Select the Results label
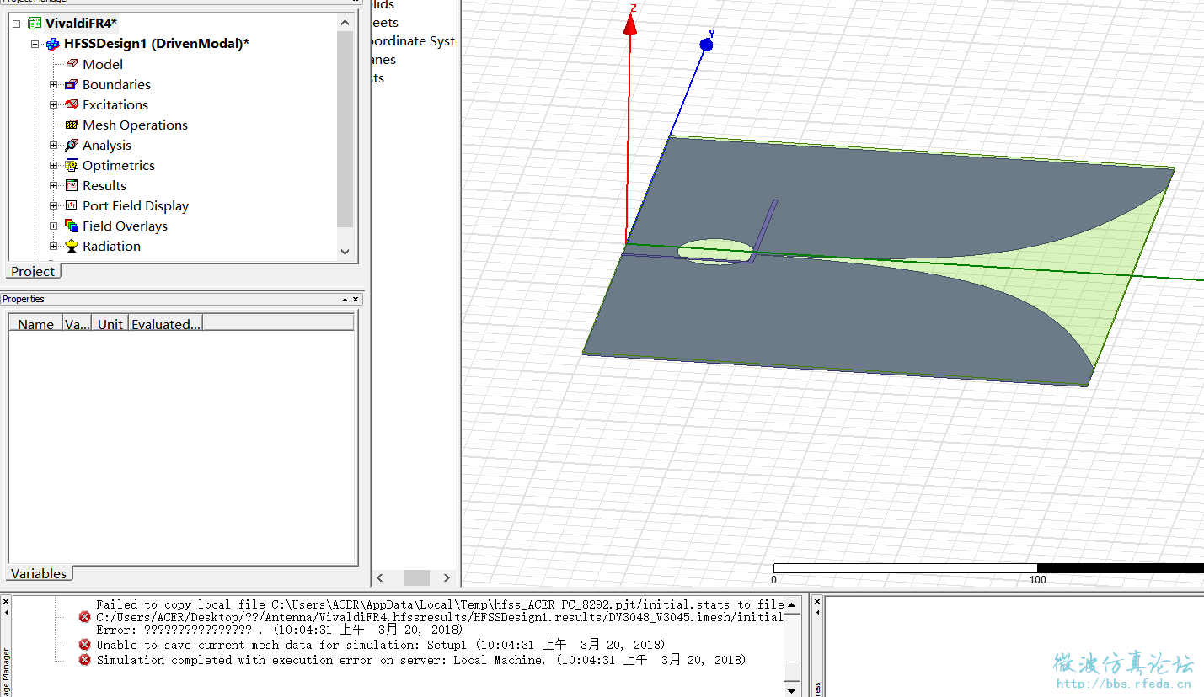Image resolution: width=1204 pixels, height=697 pixels. [x=104, y=185]
